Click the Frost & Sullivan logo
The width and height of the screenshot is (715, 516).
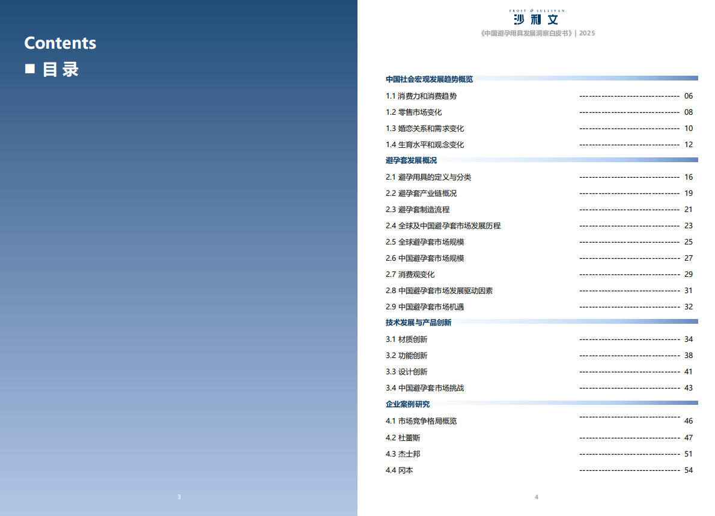(537, 10)
